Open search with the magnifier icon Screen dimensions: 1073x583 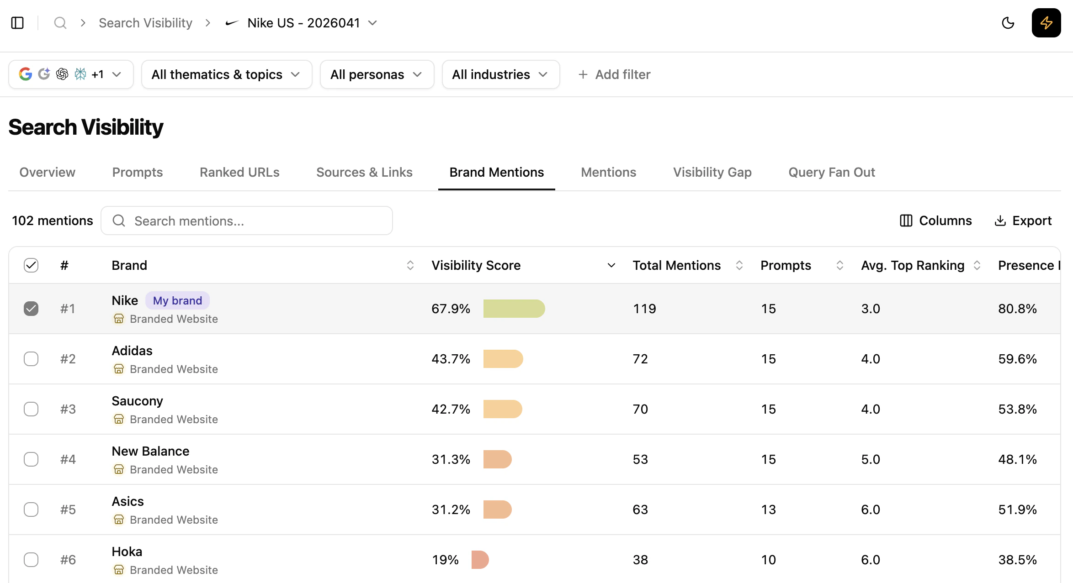[60, 23]
